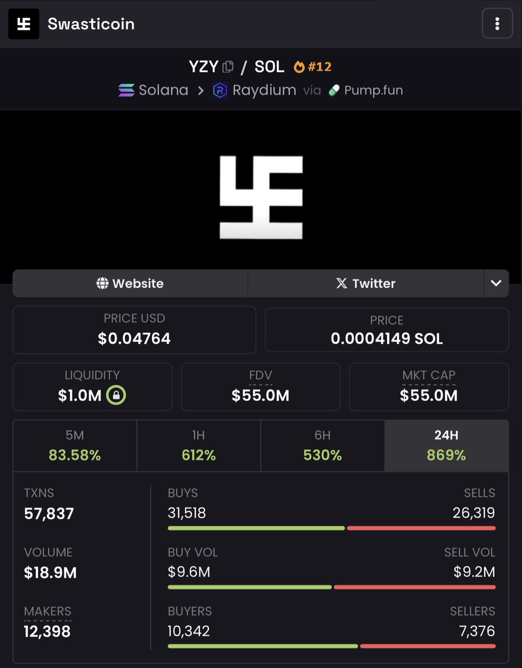The height and width of the screenshot is (668, 522).
Task: Select the 1H timeframe tab
Action: tap(198, 445)
